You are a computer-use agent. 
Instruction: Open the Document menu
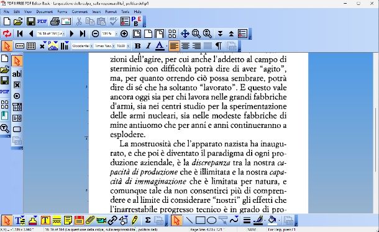coord(45,12)
